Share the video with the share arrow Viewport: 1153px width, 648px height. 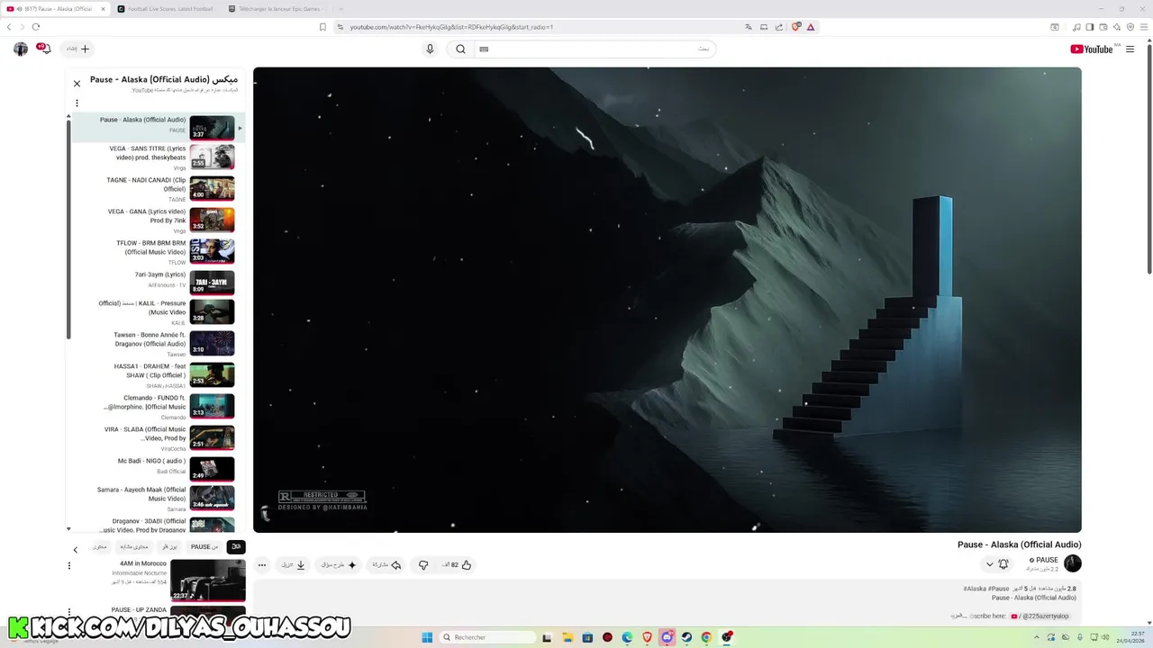[x=388, y=565]
